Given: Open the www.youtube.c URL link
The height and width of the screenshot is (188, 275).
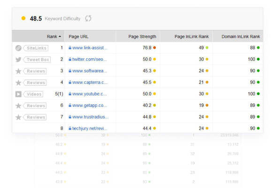Looking at the screenshot, I should 90,94.
